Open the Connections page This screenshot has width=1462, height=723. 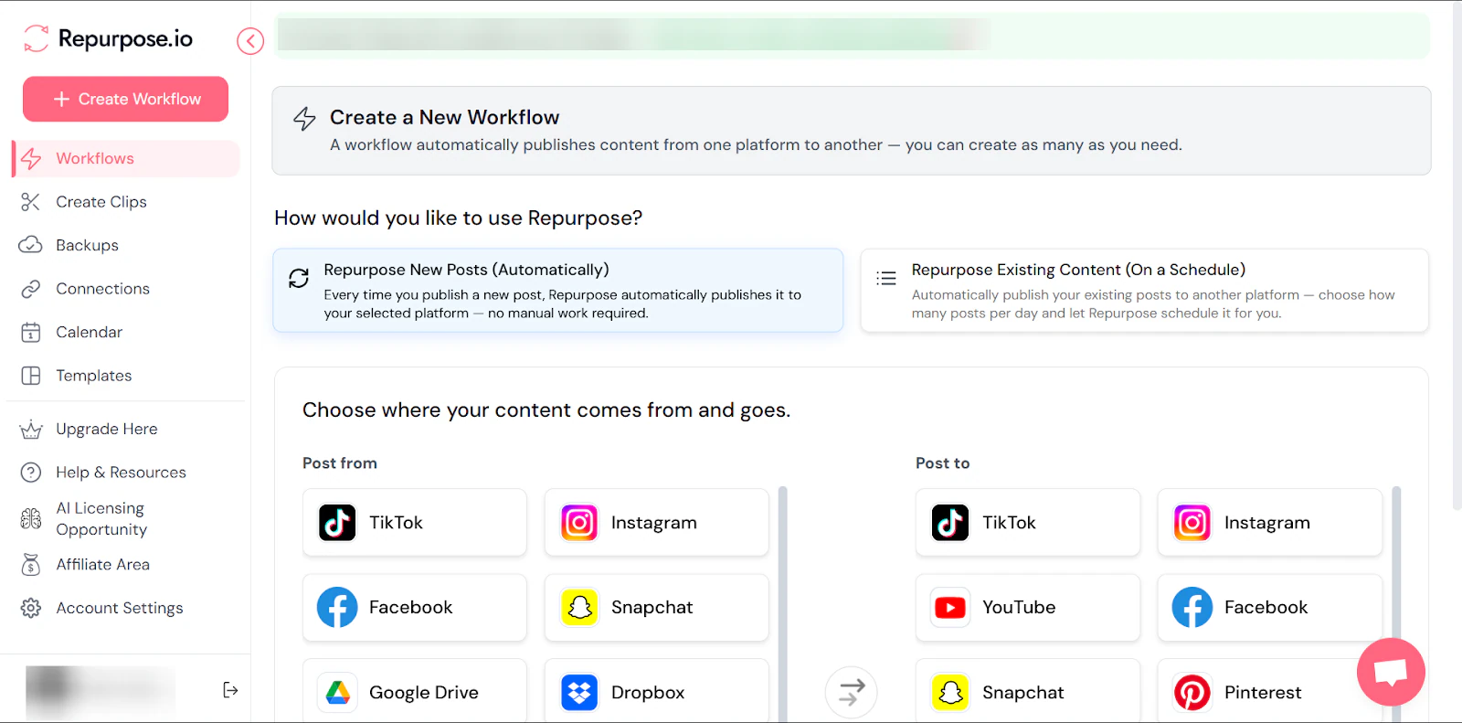coord(102,289)
